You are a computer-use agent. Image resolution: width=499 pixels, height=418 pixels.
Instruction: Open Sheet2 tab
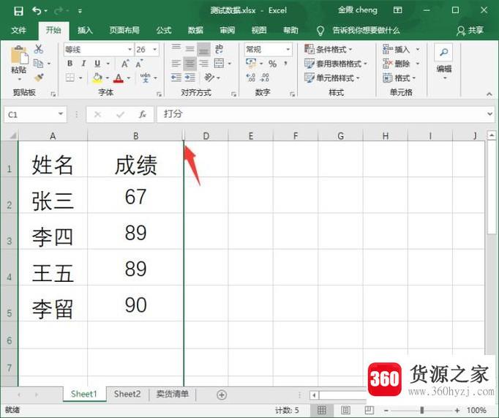pos(127,394)
